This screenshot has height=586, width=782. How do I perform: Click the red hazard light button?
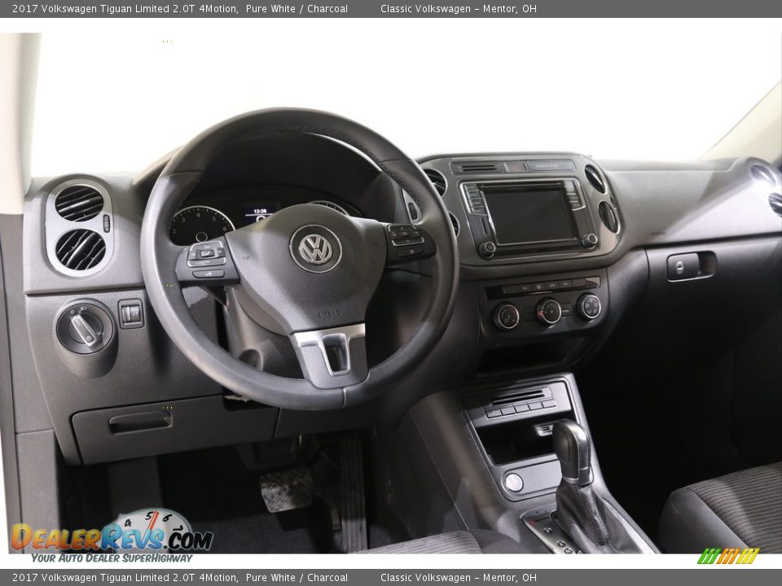point(516,166)
